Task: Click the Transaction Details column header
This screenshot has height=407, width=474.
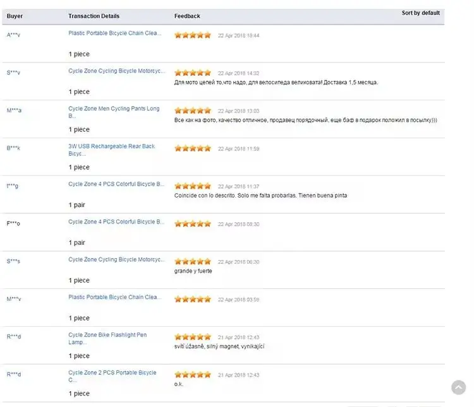Action: coord(94,16)
